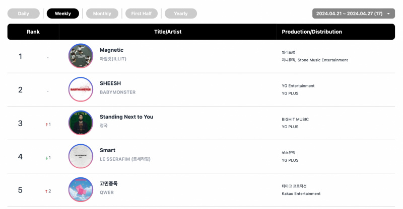
Task: Click the Title/Artist column header
Action: [x=168, y=32]
